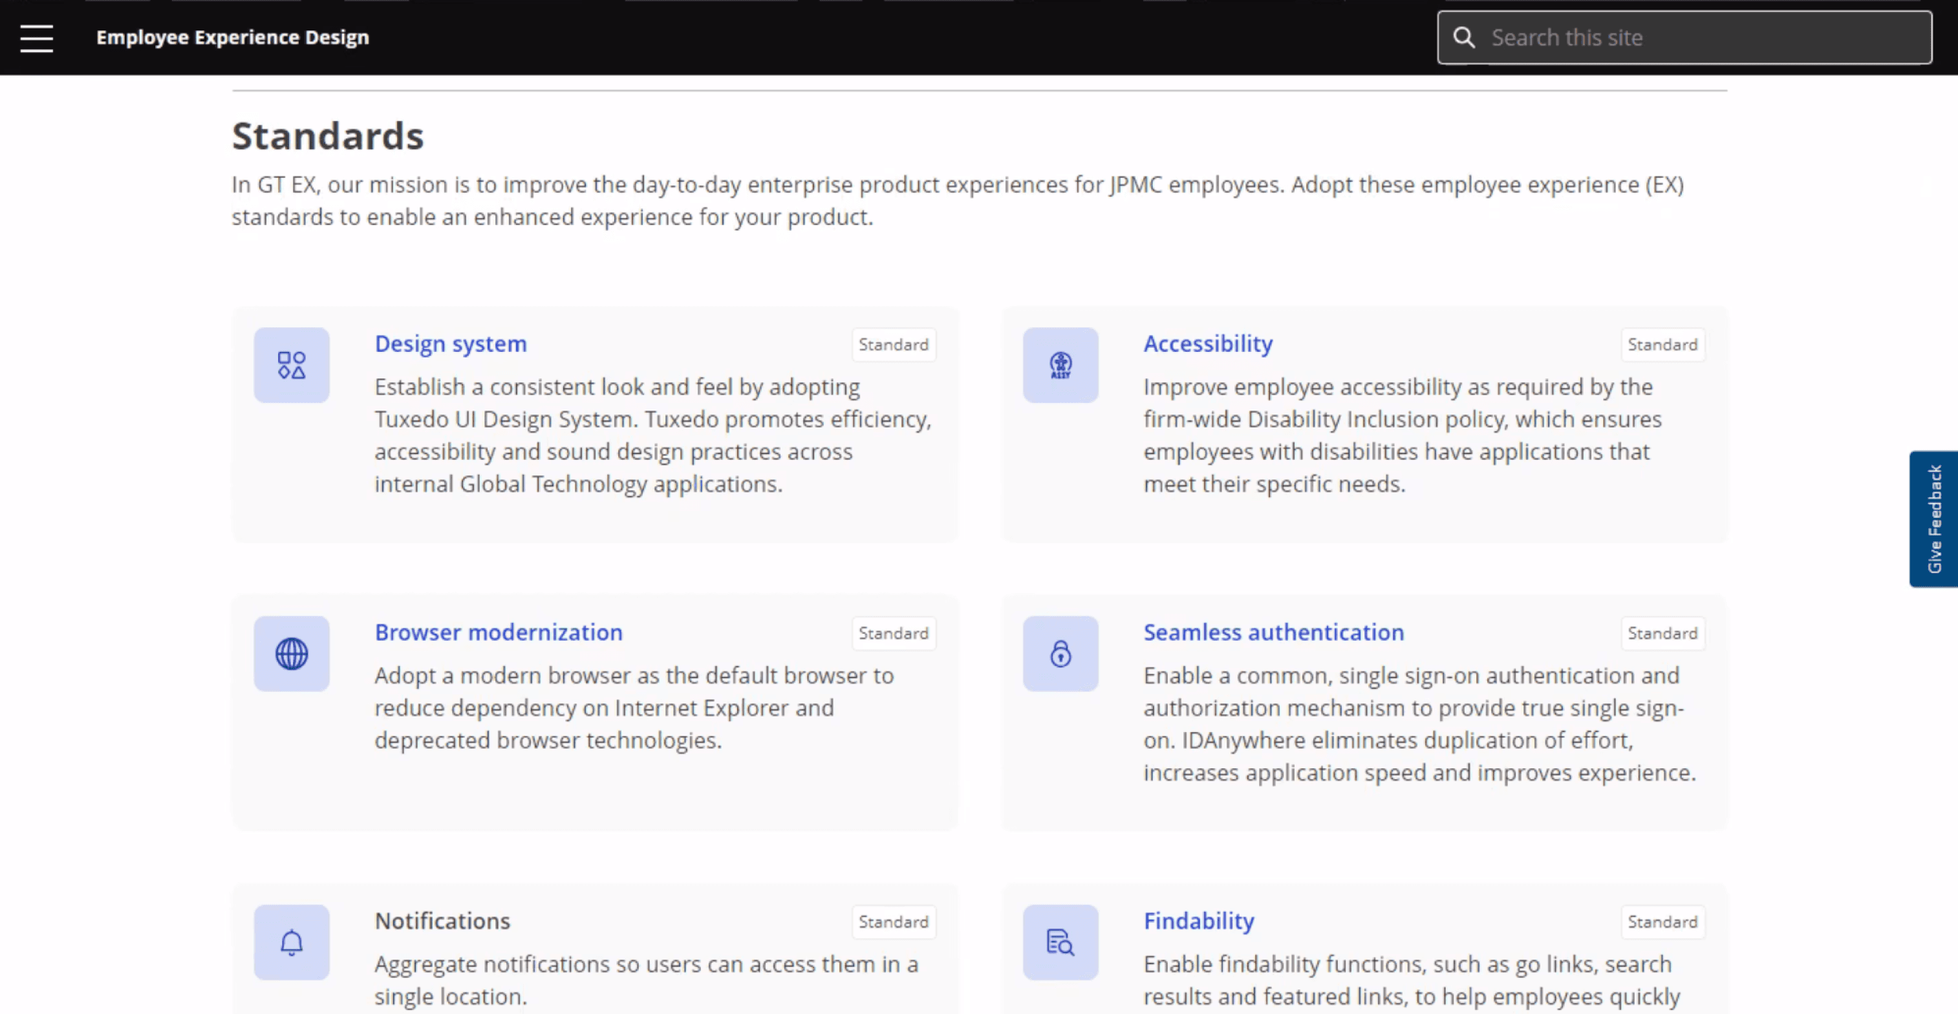This screenshot has height=1014, width=1958.
Task: Click the Standard tag on Design system
Action: pyautogui.click(x=893, y=345)
